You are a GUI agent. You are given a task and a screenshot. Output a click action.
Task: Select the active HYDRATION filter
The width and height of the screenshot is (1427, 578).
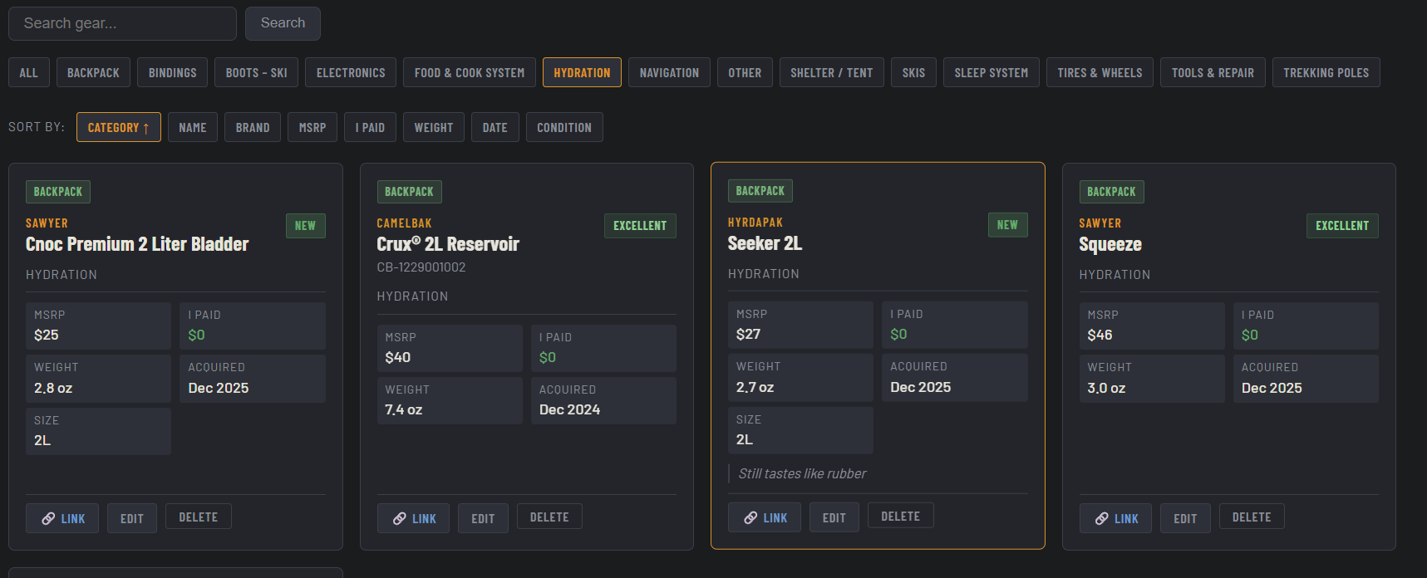(x=582, y=72)
